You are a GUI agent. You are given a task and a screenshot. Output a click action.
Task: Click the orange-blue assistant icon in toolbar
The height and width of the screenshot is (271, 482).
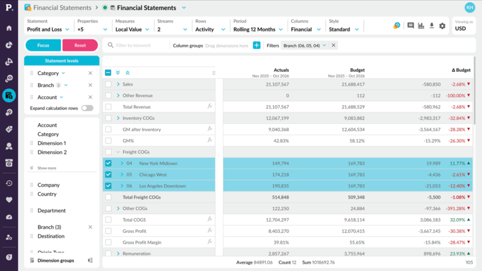tap(397, 25)
